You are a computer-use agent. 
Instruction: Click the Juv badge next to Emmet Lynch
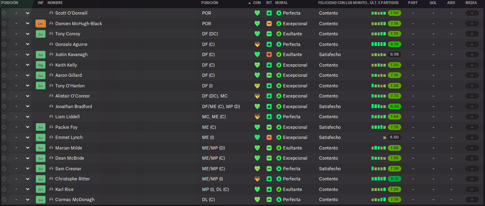[x=41, y=137]
